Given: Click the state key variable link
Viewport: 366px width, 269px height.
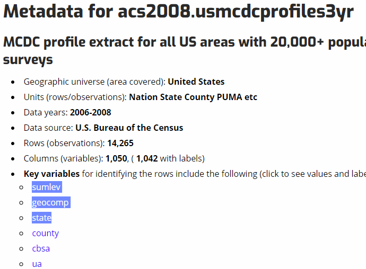Looking at the screenshot, I should [x=41, y=218].
